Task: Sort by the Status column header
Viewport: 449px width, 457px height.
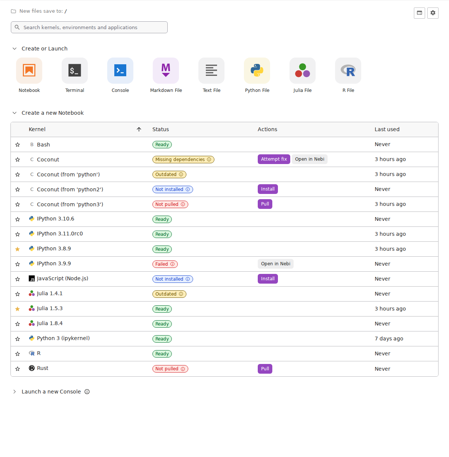Action: click(161, 129)
